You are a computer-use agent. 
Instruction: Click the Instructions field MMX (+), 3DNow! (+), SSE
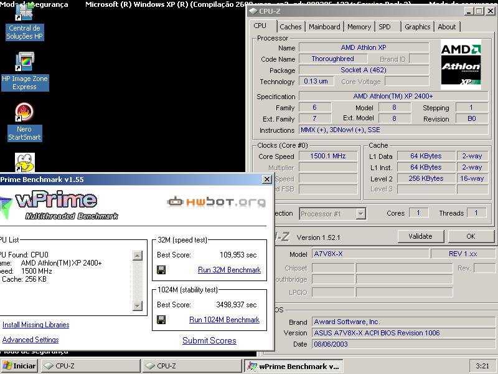point(393,130)
